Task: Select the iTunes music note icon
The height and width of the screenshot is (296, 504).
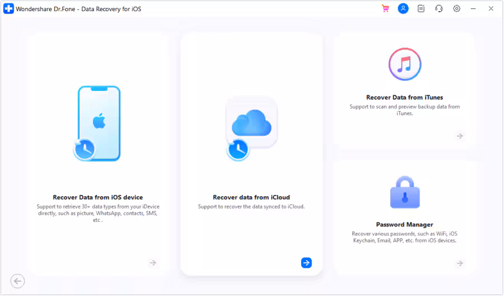Action: [405, 64]
